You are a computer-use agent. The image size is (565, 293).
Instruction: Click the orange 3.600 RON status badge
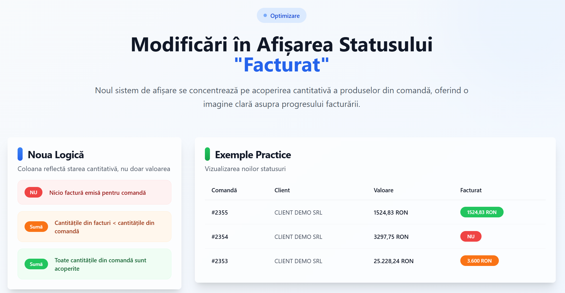coord(480,261)
